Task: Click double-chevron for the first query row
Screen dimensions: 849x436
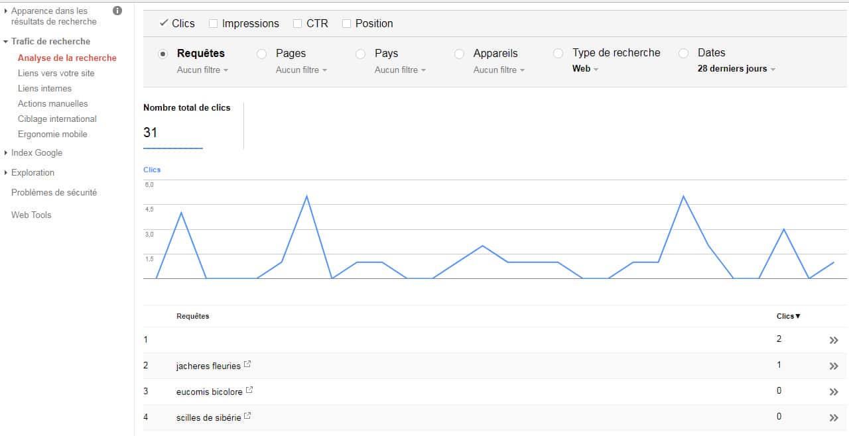Action: click(834, 340)
